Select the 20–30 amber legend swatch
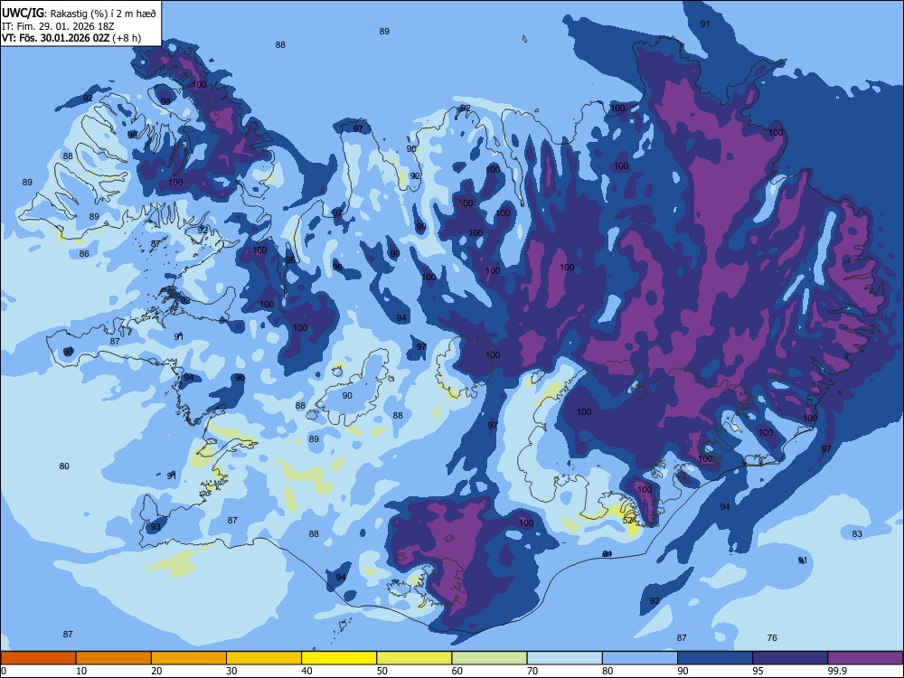Screen dimensions: 904x678 pos(189,658)
